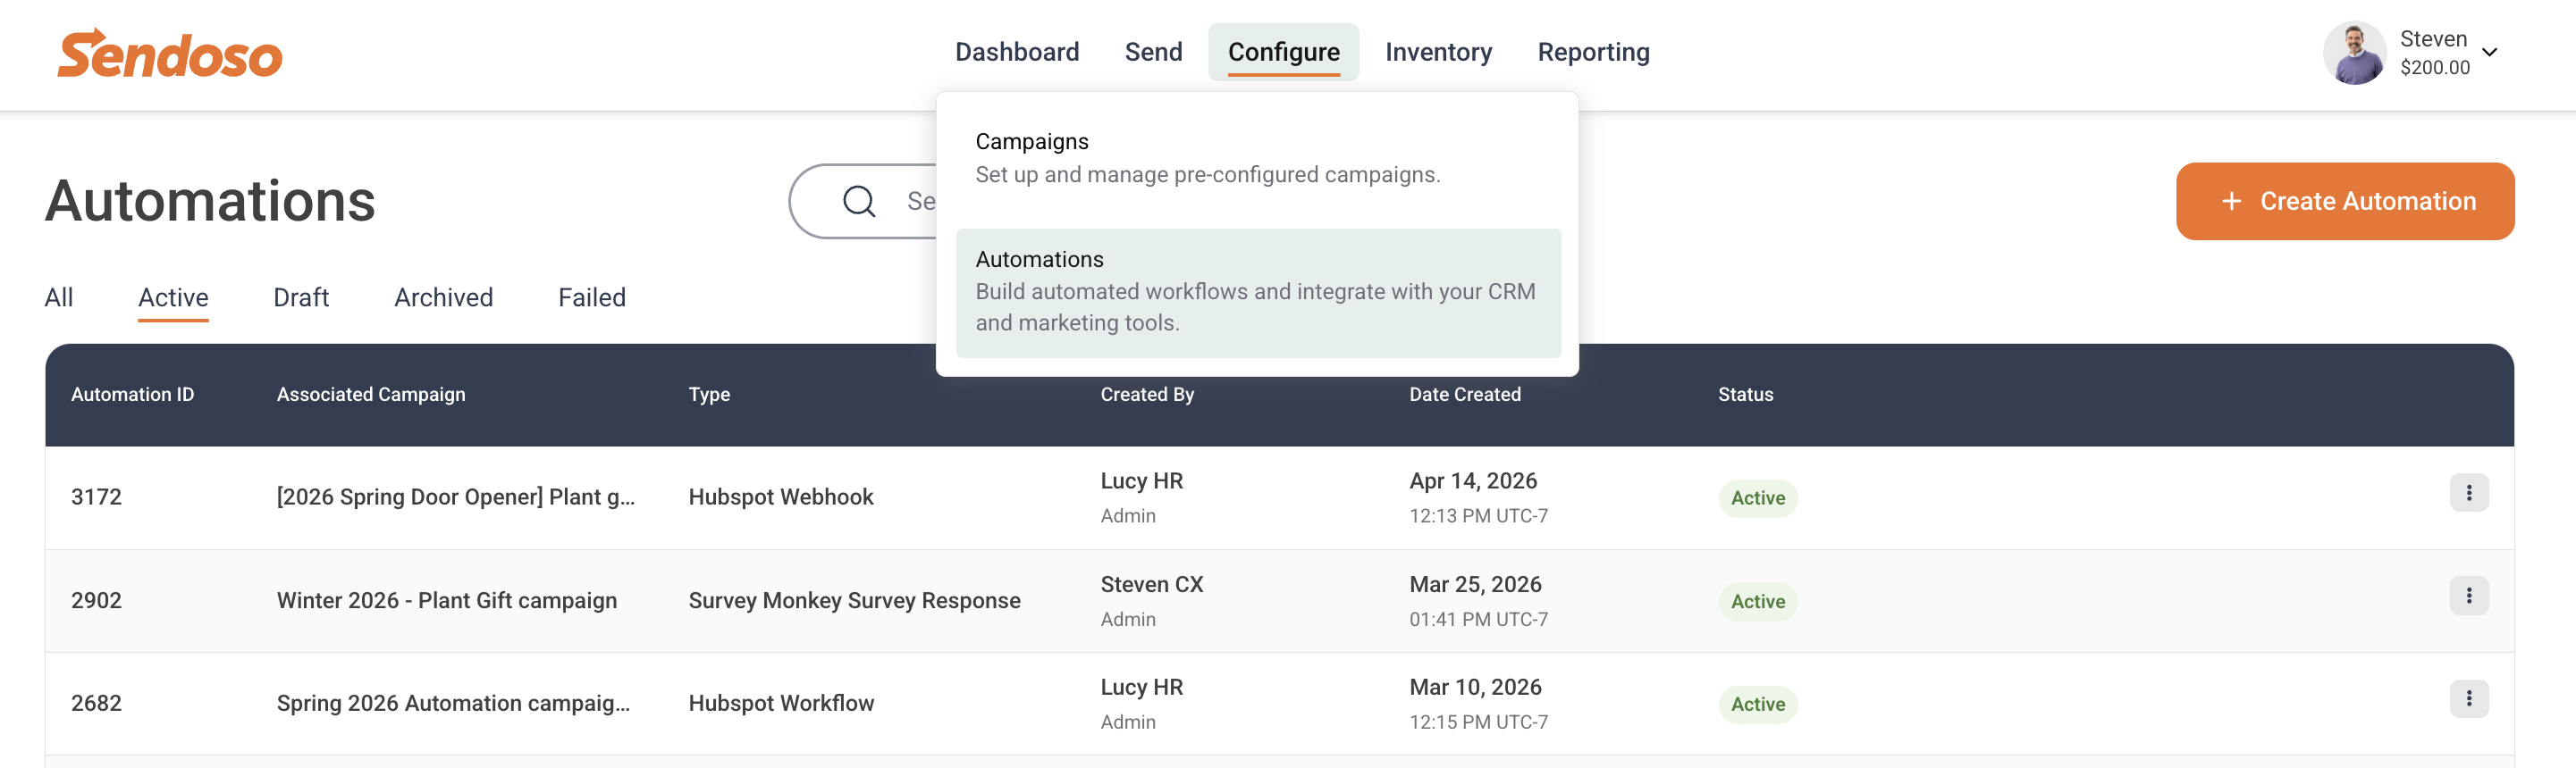Click the Hubspot Webhook type cell
This screenshot has height=768, width=2576.
pyautogui.click(x=780, y=497)
